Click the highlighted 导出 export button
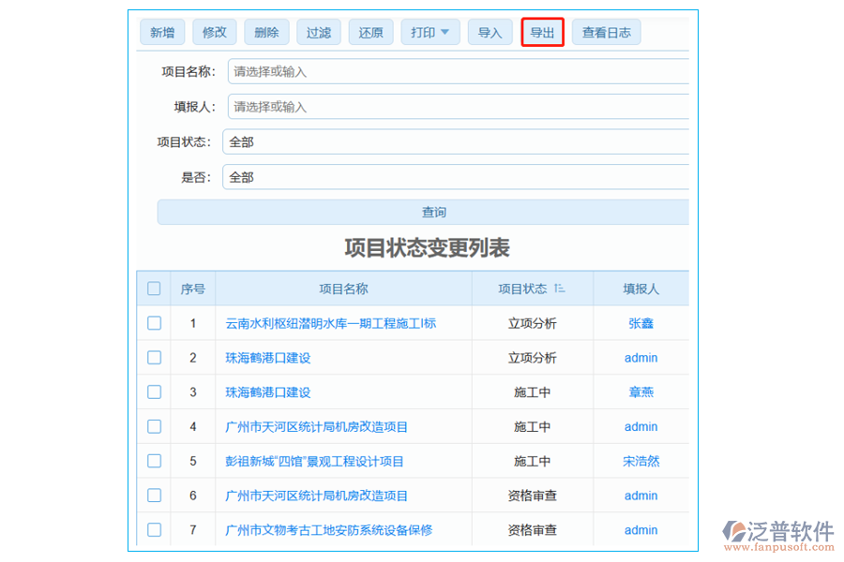The width and height of the screenshot is (844, 562). tap(542, 31)
